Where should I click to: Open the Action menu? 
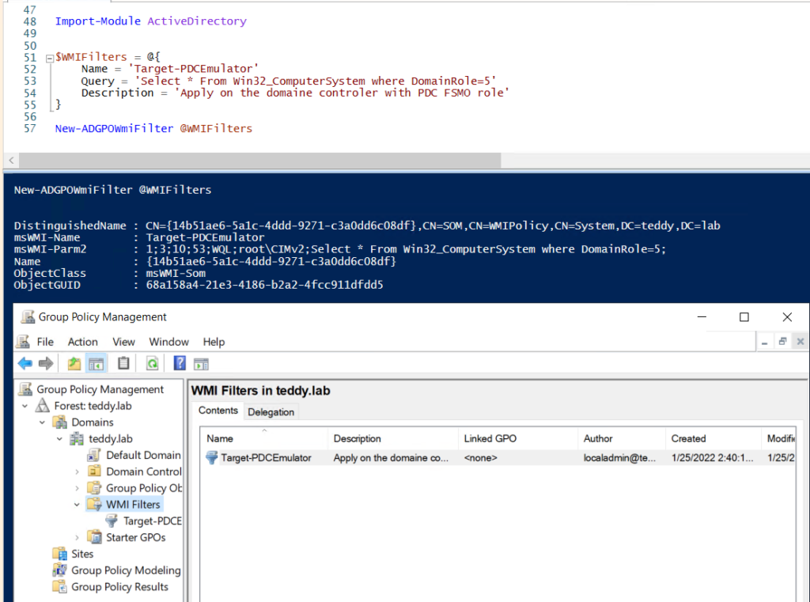(x=82, y=342)
